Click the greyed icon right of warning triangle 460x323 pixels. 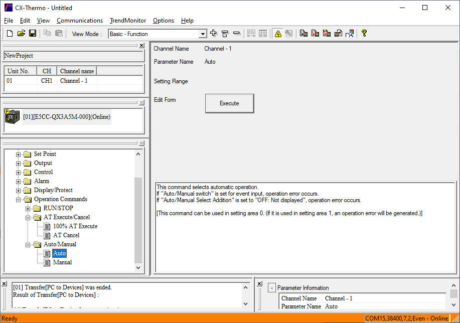pos(289,34)
